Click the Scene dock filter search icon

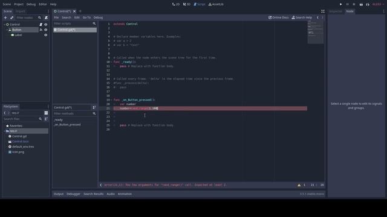[39, 17]
